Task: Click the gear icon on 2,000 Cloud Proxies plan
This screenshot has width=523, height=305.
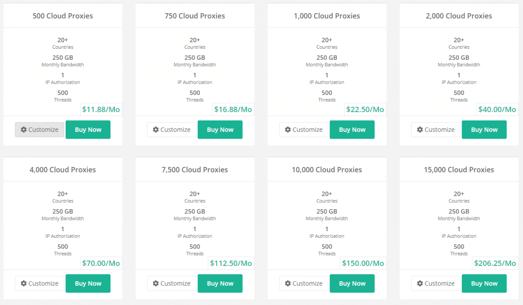Action: pos(420,130)
